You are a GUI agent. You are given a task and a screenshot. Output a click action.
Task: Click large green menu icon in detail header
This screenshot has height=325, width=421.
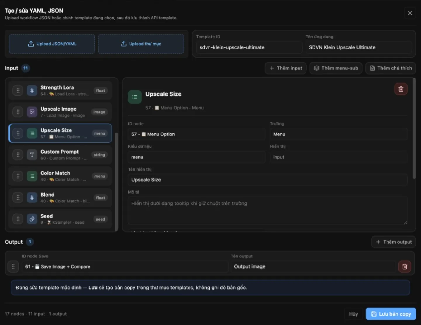click(x=135, y=97)
